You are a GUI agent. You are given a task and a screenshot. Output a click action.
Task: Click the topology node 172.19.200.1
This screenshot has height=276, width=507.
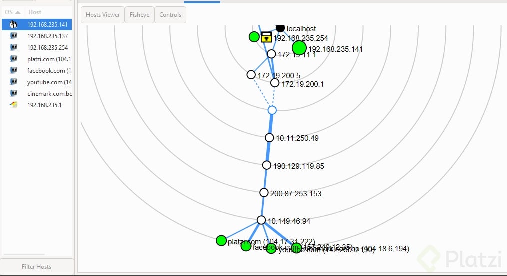pos(275,83)
